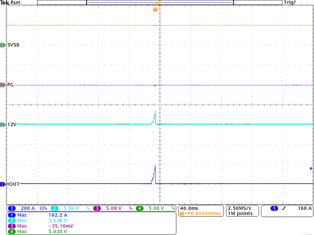Select the channel 1 Max 192.2 A measurement
This screenshot has width=314, height=235.
[x=38, y=215]
